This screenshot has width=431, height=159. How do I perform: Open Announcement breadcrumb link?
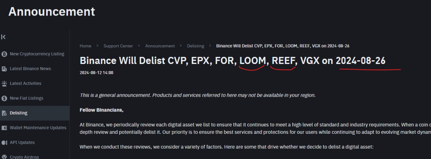(x=160, y=46)
